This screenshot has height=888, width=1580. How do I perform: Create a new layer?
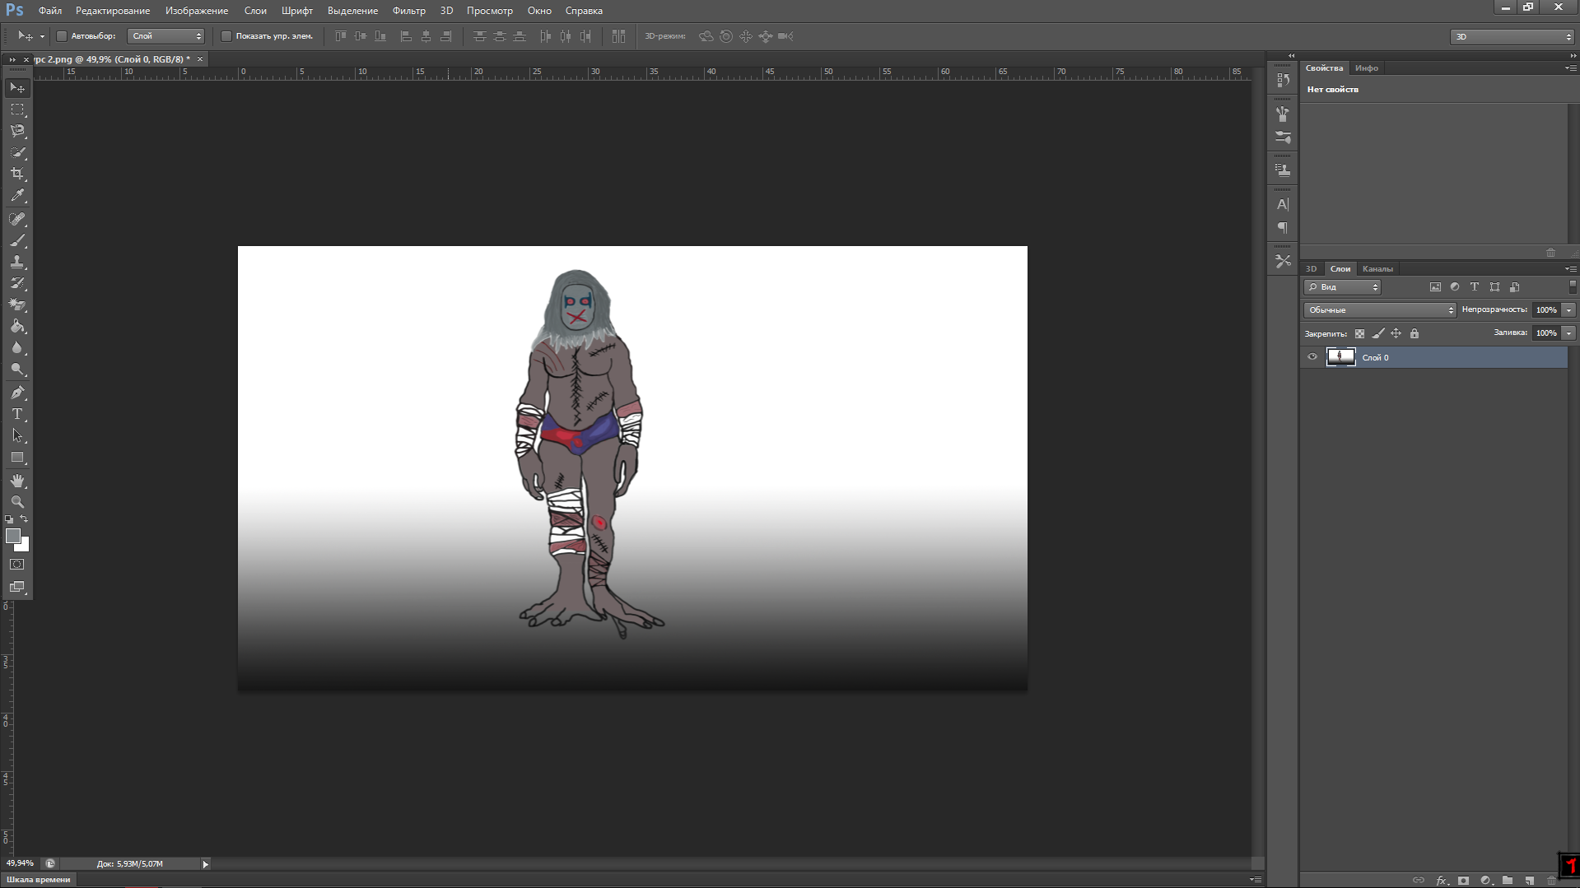coord(1529,881)
